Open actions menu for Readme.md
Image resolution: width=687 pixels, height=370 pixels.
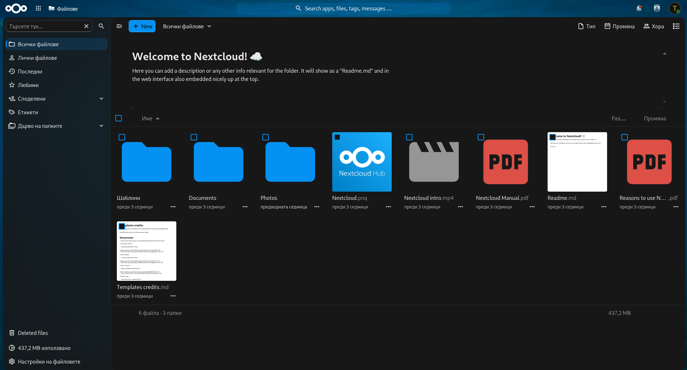click(604, 207)
